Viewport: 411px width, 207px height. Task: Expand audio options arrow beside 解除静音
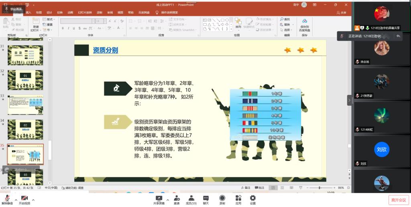pos(16,200)
